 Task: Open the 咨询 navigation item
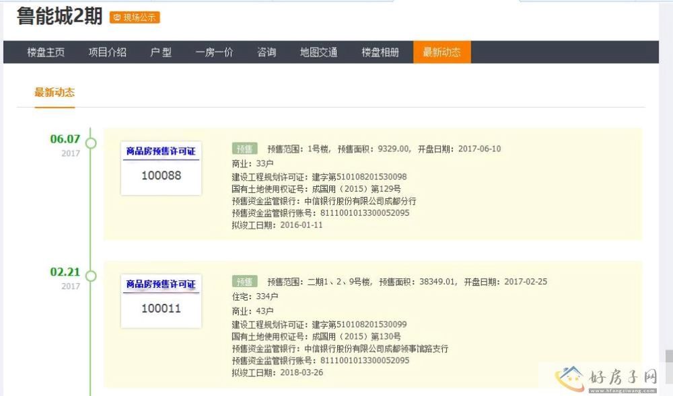click(267, 52)
